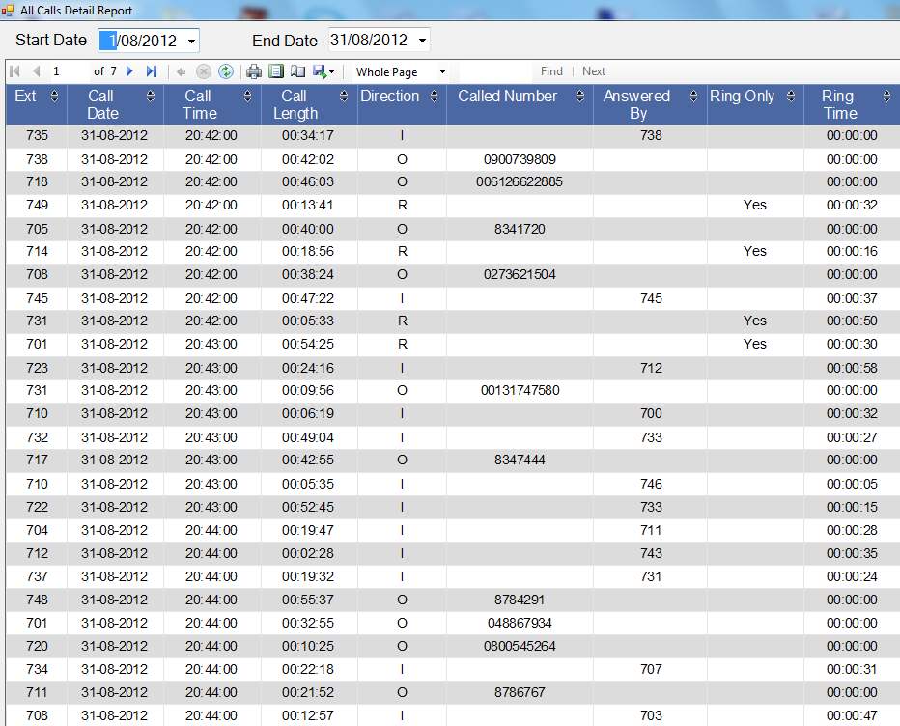This screenshot has height=726, width=900.
Task: Select called number 8347444
Action: (x=520, y=460)
